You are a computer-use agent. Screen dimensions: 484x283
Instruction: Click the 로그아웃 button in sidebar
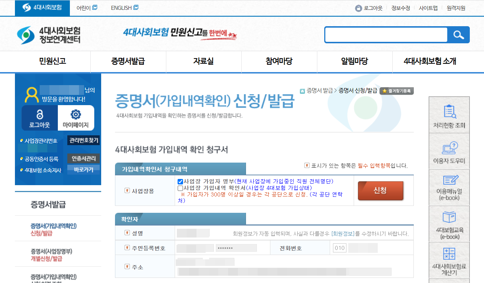tap(40, 118)
